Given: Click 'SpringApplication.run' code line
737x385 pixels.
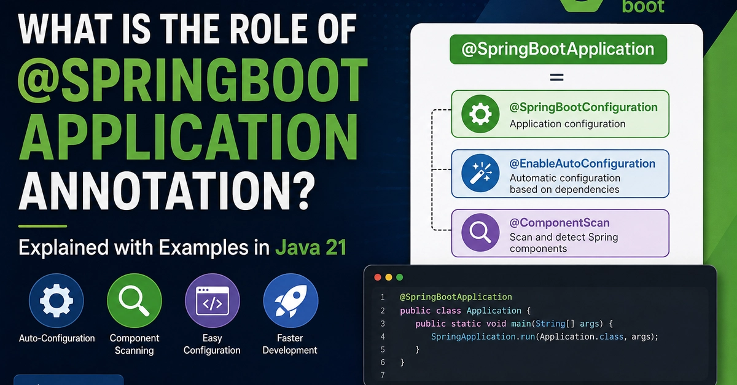Looking at the screenshot, I should pyautogui.click(x=545, y=336).
